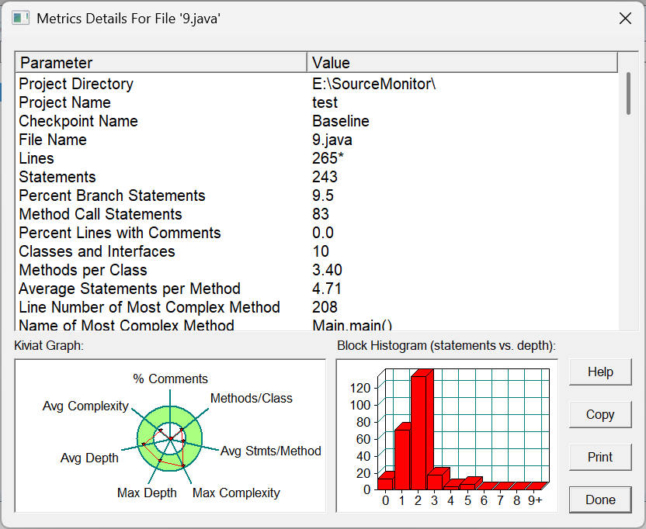The height and width of the screenshot is (529, 646).
Task: Select Line Number of Most Complex Method
Action: click(317, 307)
